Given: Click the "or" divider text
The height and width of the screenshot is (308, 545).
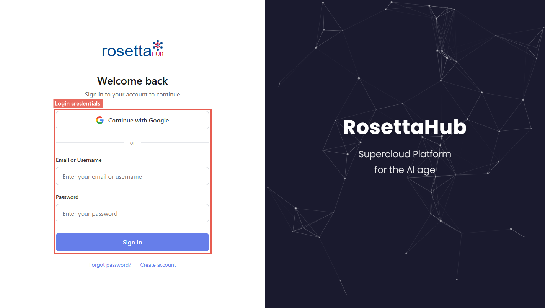Looking at the screenshot, I should (132, 143).
